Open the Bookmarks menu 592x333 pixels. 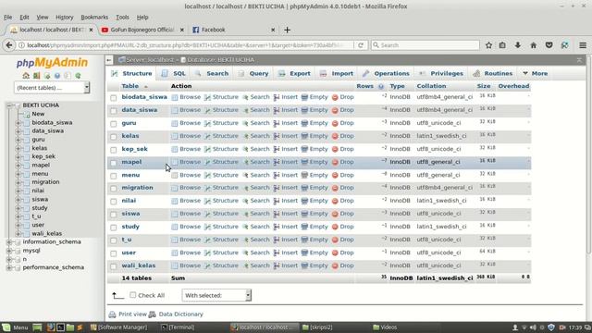[94, 18]
